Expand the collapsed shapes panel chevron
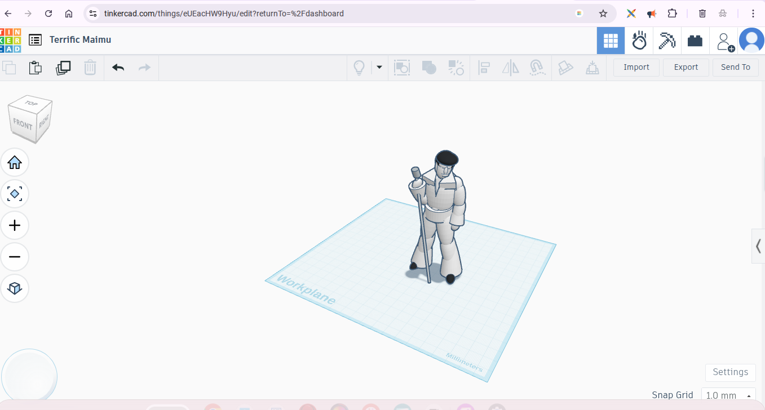Screen dimensions: 765x410 pyautogui.click(x=758, y=246)
